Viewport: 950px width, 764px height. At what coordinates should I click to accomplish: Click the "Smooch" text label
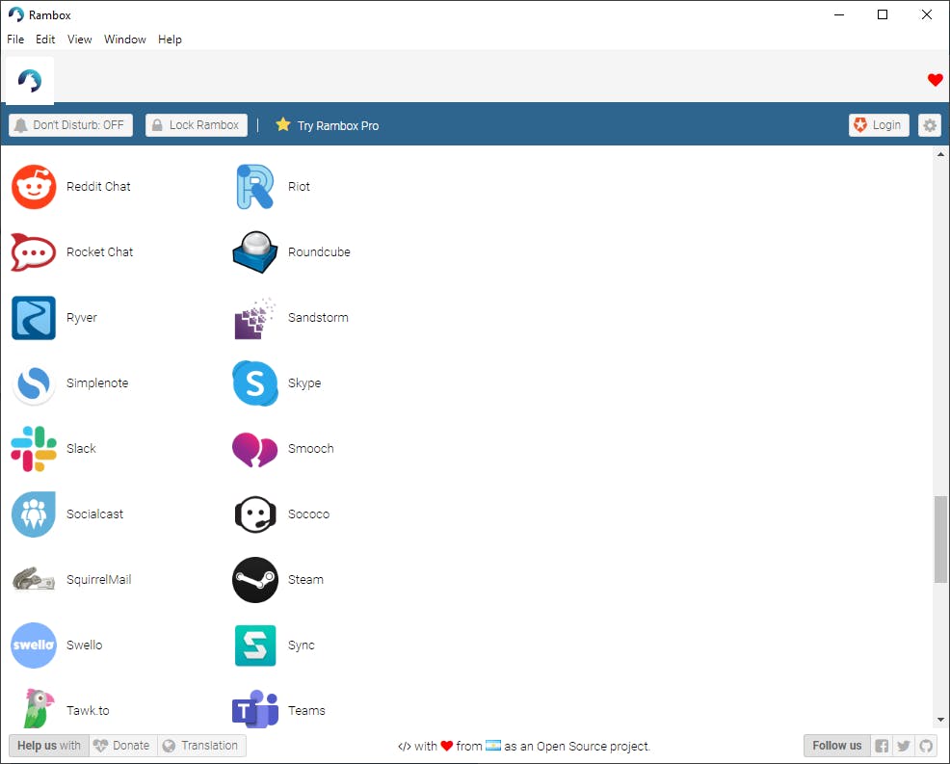[311, 449]
